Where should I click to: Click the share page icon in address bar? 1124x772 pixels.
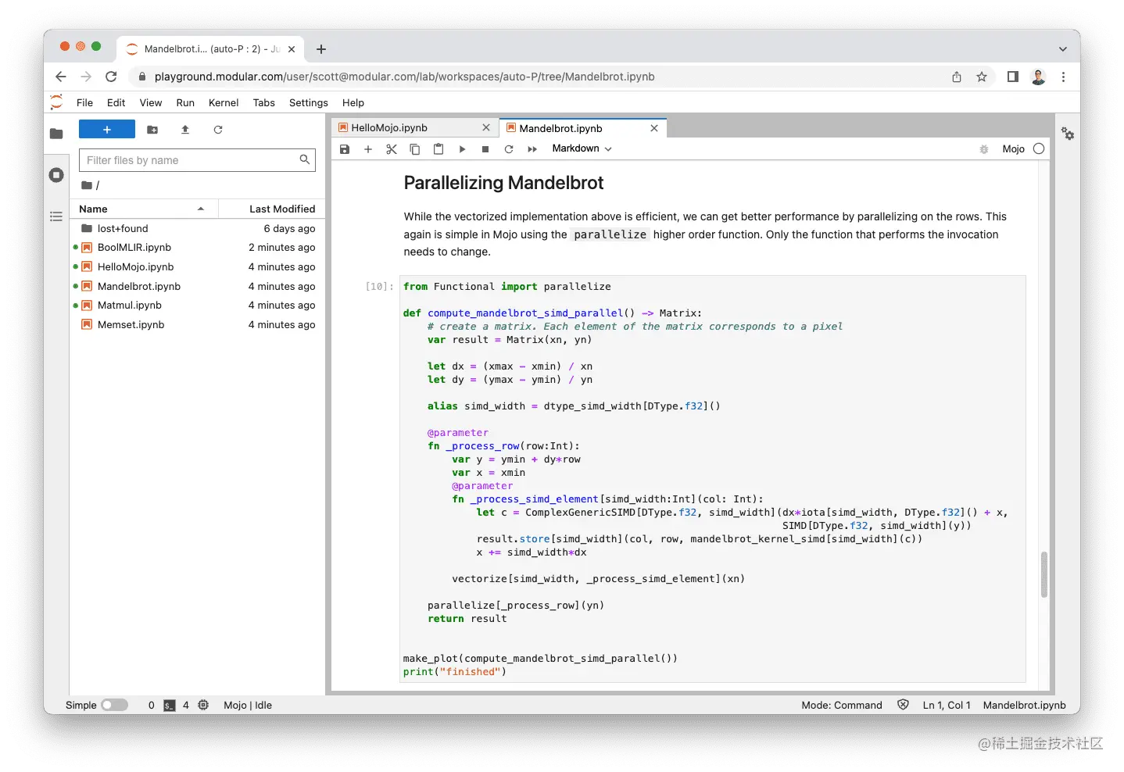pyautogui.click(x=957, y=77)
